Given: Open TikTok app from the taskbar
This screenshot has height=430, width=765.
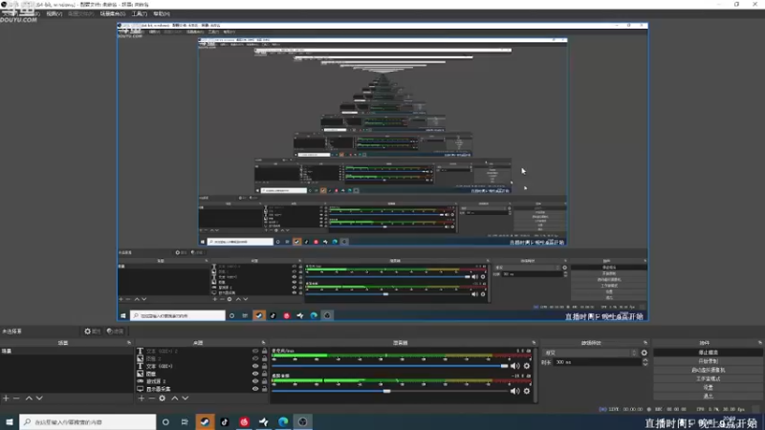Looking at the screenshot, I should [x=225, y=422].
